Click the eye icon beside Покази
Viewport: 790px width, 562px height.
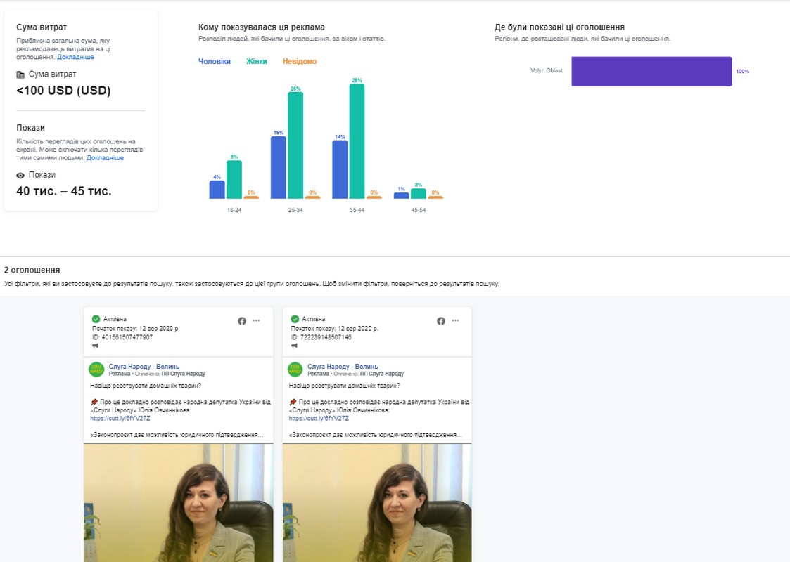(20, 175)
